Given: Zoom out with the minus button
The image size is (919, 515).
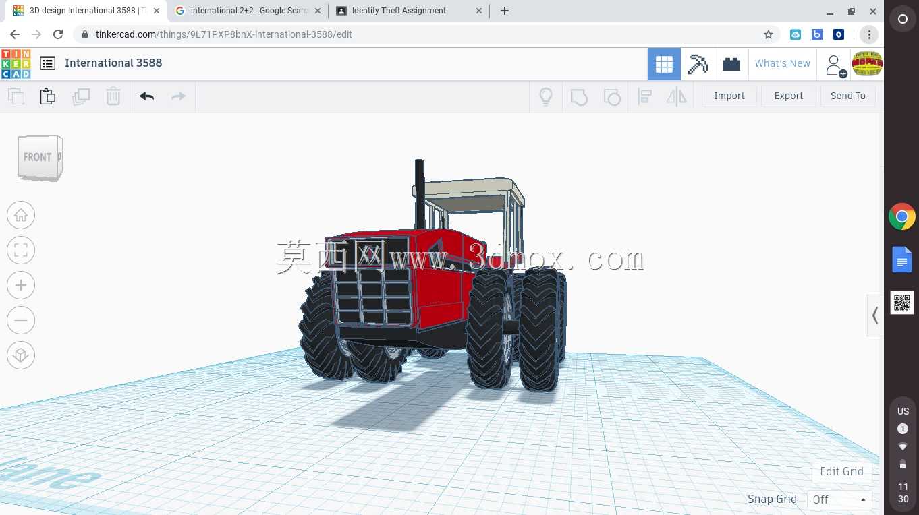Looking at the screenshot, I should point(21,320).
